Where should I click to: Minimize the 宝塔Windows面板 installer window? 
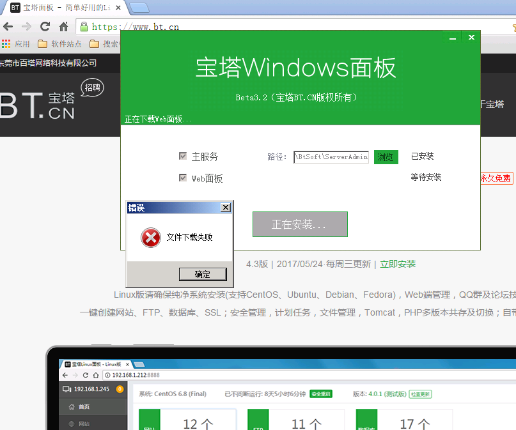tap(453, 38)
